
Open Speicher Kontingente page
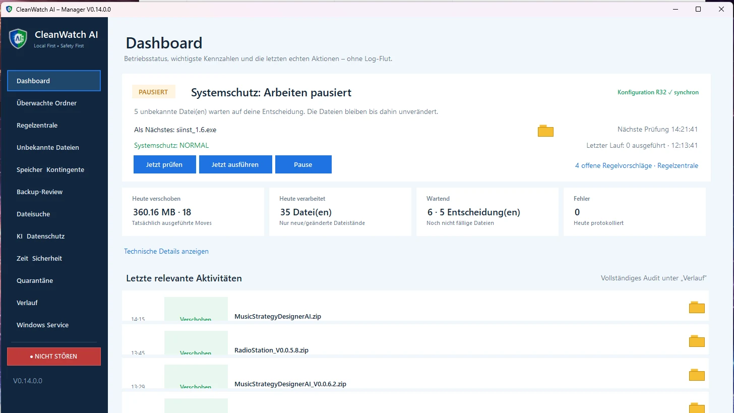[x=54, y=169]
